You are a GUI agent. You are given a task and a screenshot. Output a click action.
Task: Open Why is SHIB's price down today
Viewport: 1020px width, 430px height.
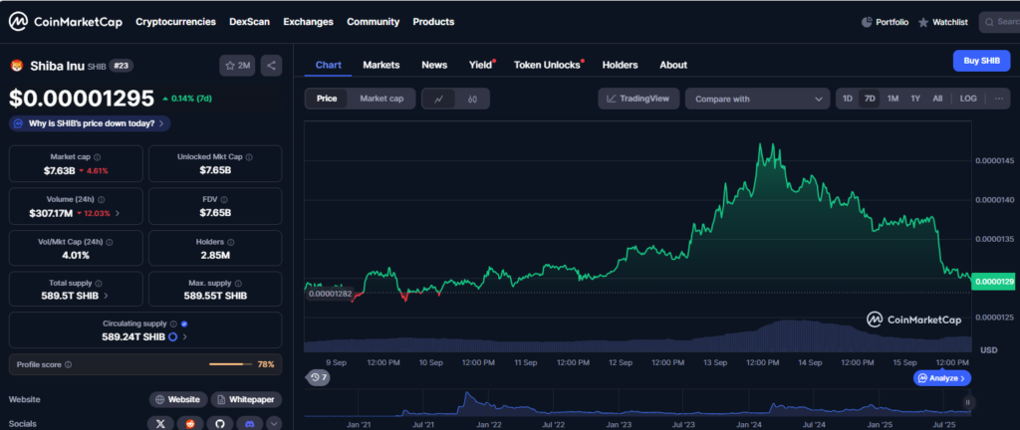point(90,123)
